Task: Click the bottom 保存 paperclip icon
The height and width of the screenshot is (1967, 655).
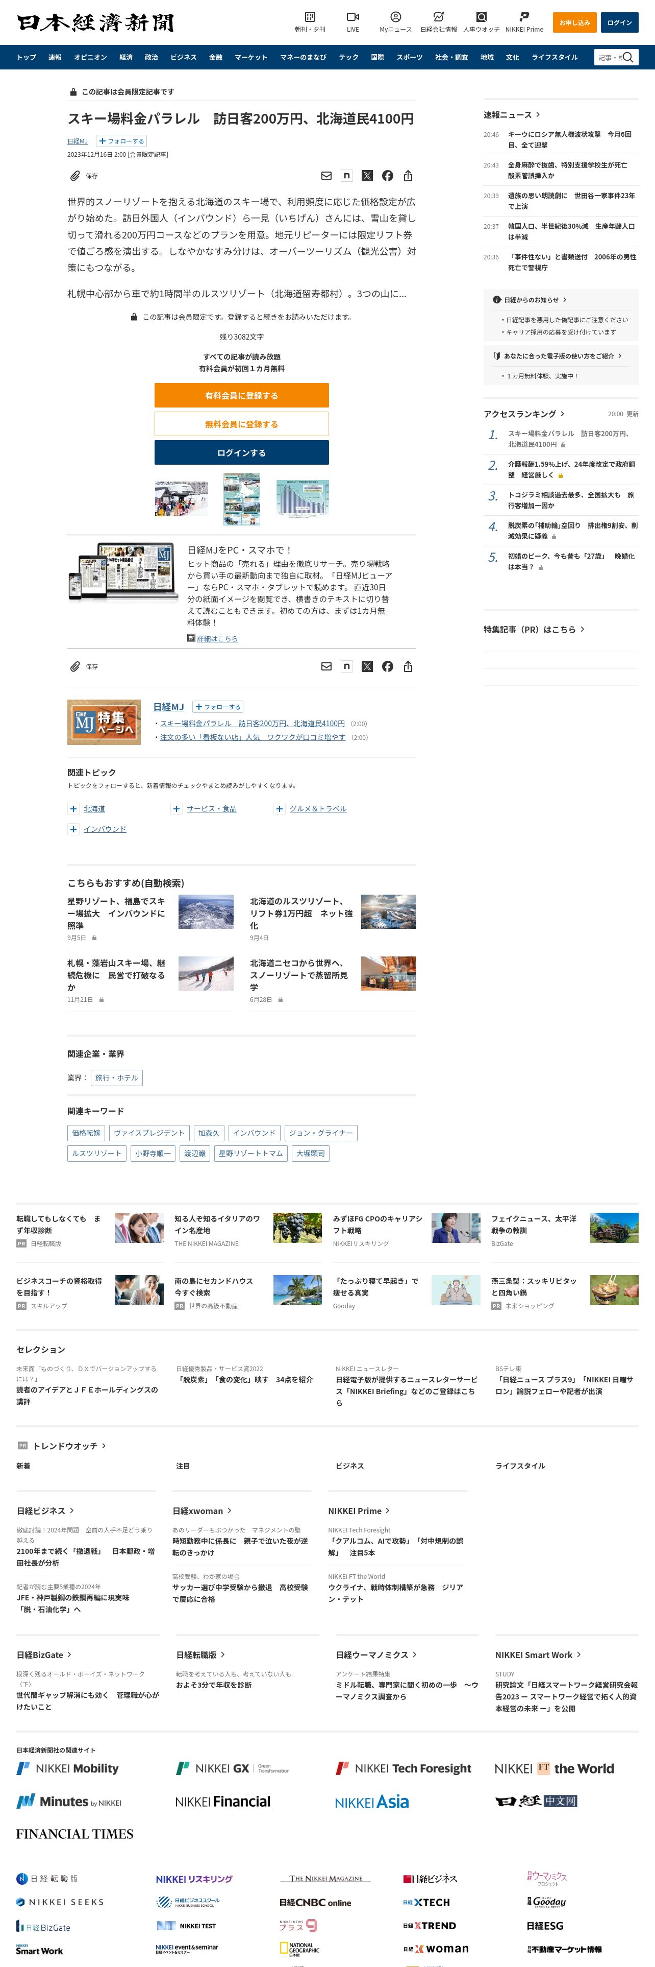Action: click(x=74, y=666)
